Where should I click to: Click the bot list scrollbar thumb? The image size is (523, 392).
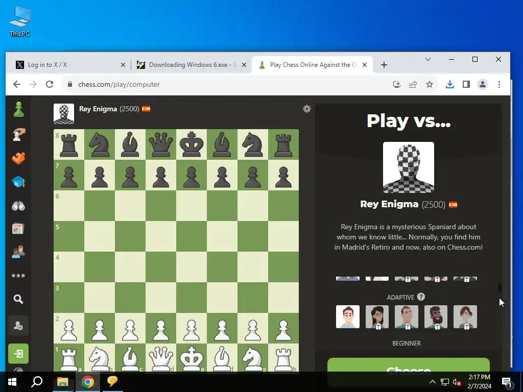click(500, 288)
